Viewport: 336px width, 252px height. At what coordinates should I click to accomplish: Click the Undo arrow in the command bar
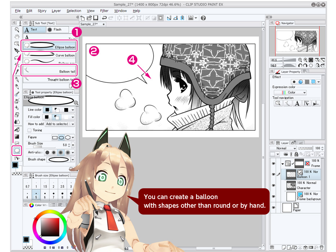104,18
